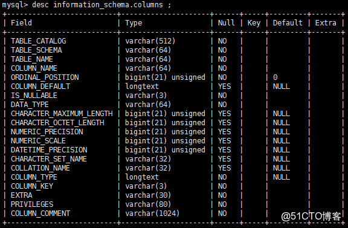Click the DATA_TYPE field name
The image size is (348, 228).
point(30,105)
